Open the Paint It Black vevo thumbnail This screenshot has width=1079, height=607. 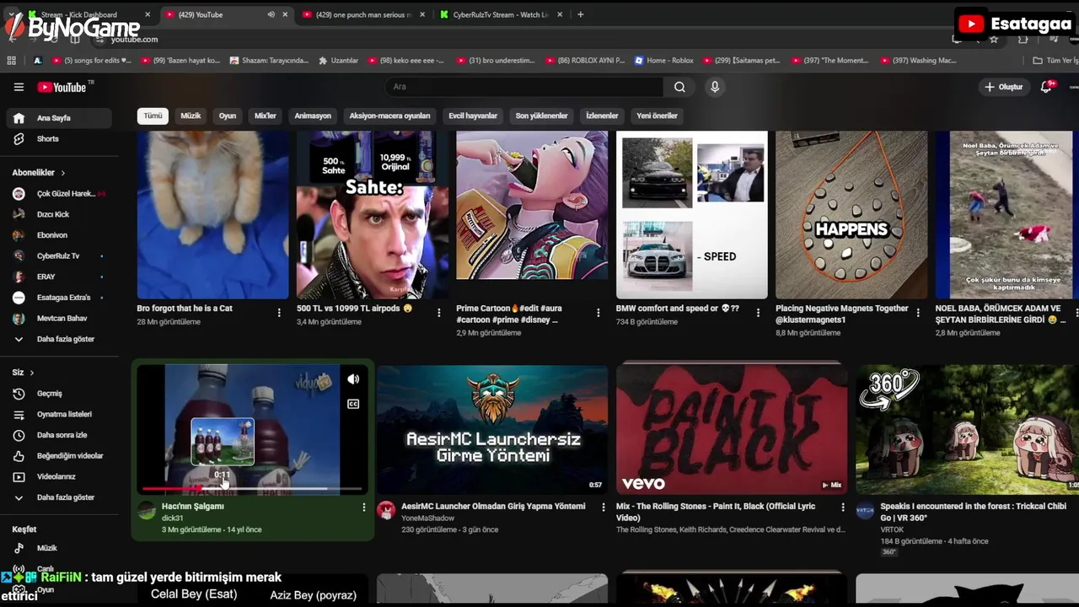(732, 429)
